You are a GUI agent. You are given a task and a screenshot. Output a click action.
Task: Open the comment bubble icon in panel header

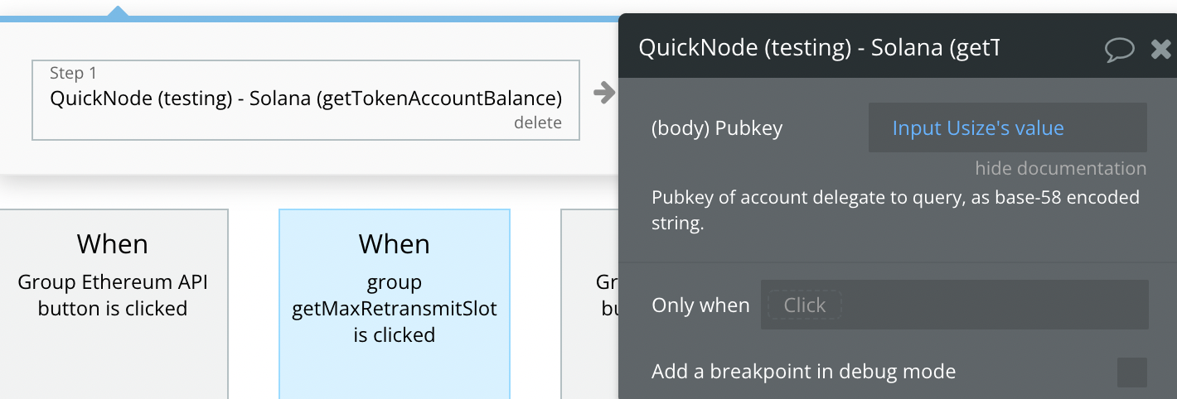(1119, 50)
